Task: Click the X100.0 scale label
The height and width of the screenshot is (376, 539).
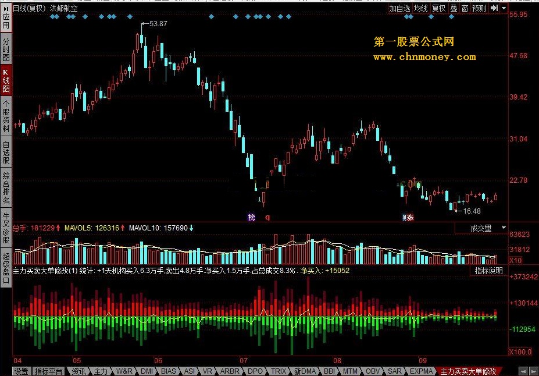Action: [x=520, y=352]
